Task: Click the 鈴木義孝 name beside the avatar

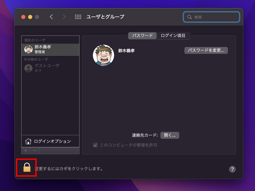Action: [x=126, y=51]
